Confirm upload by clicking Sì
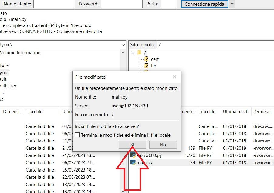This screenshot has width=274, height=193. pyautogui.click(x=132, y=145)
